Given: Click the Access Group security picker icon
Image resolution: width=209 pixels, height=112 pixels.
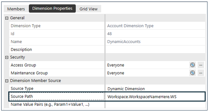Looking at the screenshot, I should pos(192,65).
